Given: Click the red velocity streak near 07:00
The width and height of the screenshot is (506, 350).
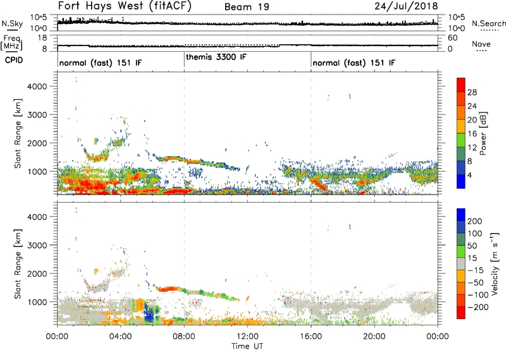Looking at the screenshot, I should (168, 289).
